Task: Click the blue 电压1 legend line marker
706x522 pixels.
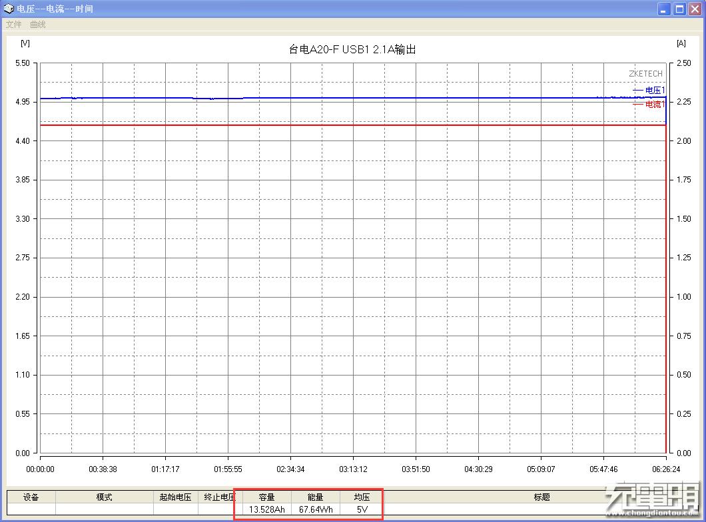Action: pos(637,90)
